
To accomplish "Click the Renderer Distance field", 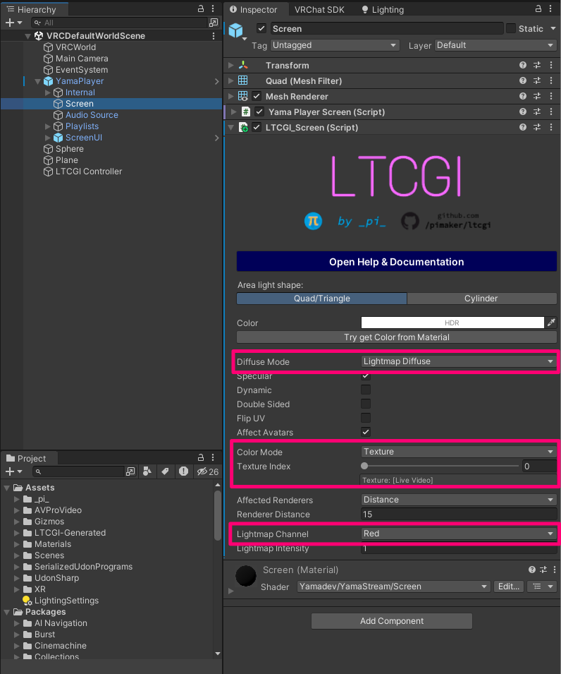I will tap(458, 514).
